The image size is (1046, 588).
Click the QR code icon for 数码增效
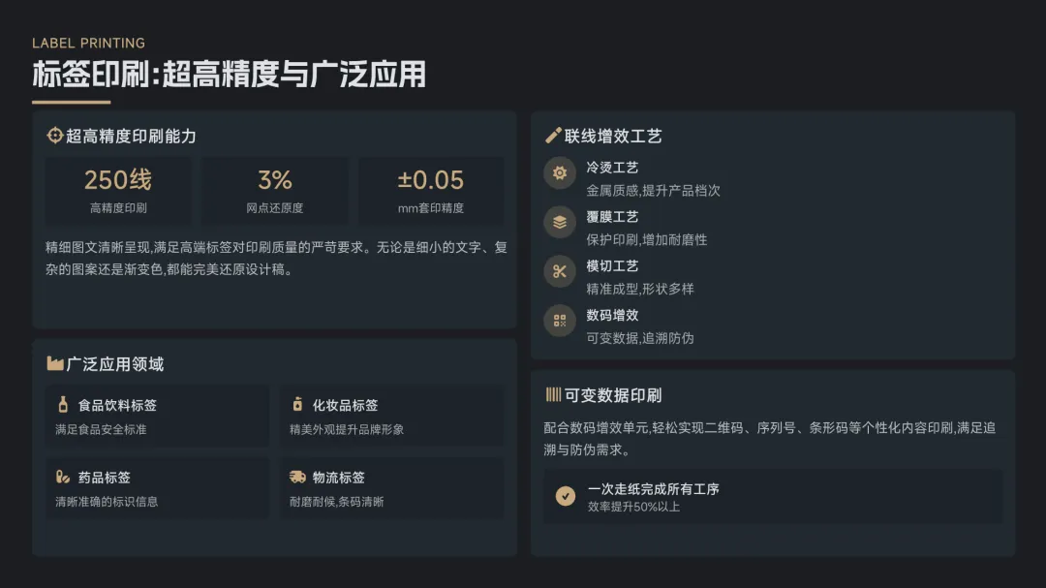click(x=560, y=321)
